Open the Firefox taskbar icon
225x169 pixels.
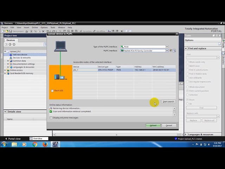[x=45, y=144]
